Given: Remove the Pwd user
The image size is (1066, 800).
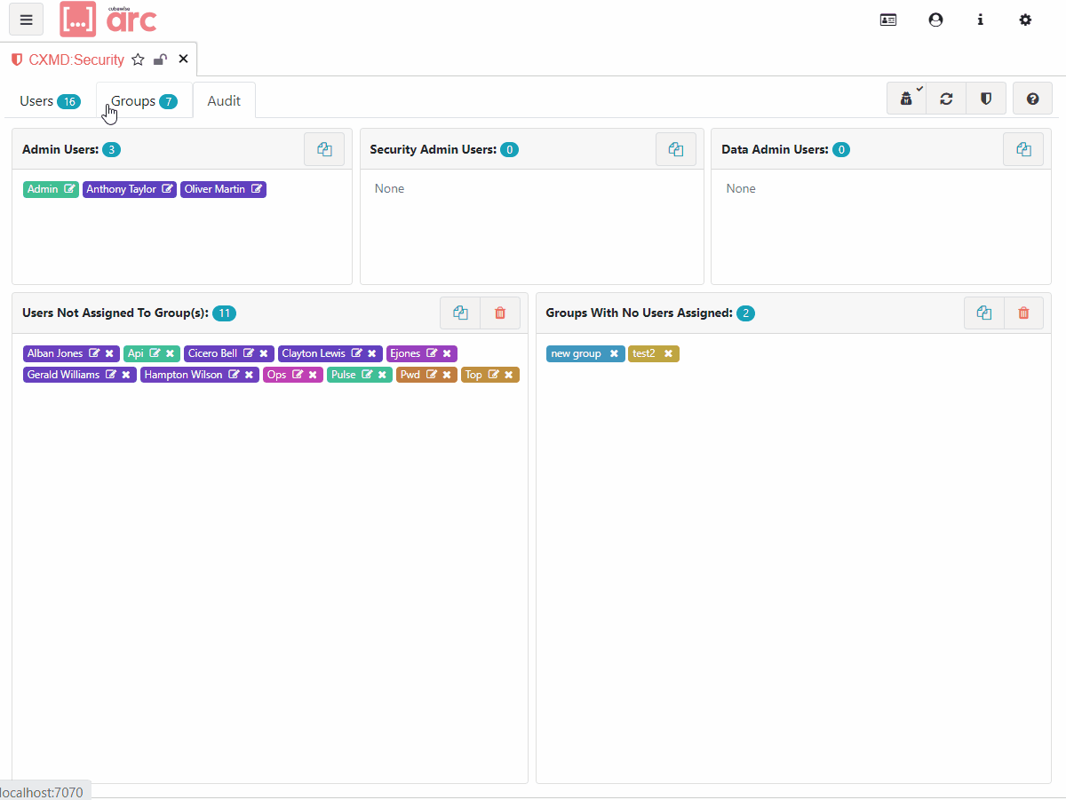Looking at the screenshot, I should (x=447, y=375).
